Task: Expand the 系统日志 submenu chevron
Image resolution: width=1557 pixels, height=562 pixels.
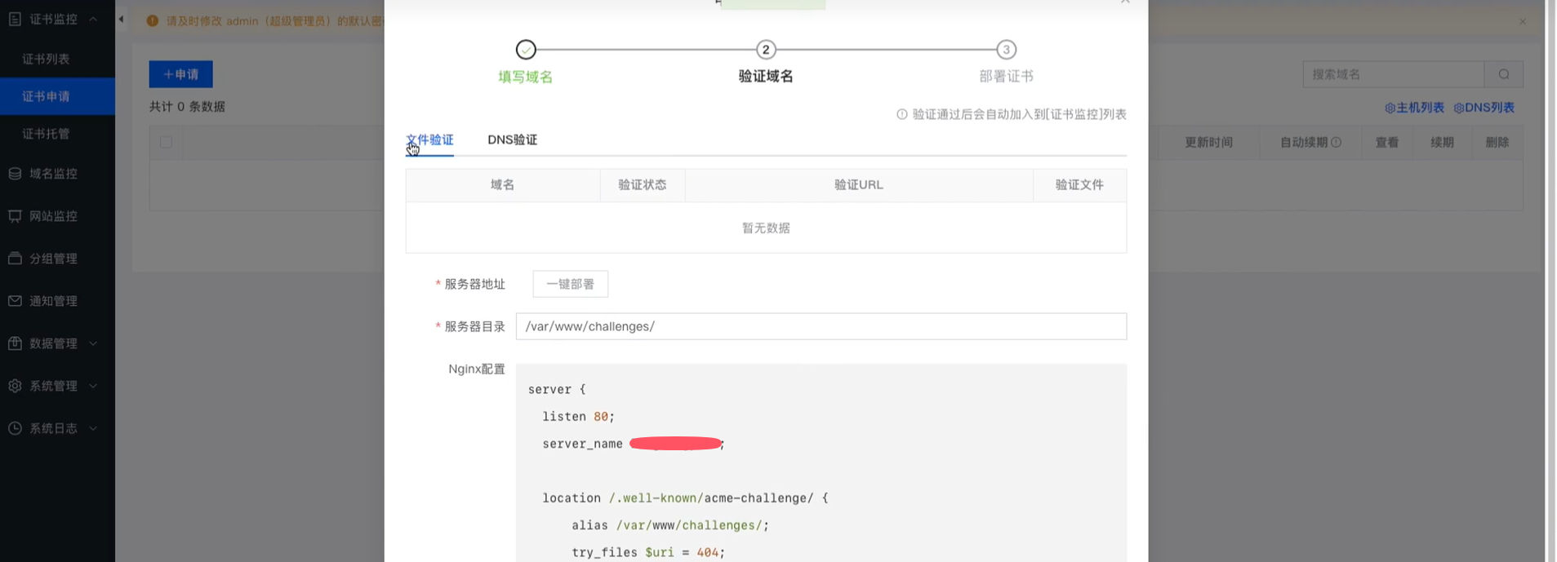Action: 93,428
